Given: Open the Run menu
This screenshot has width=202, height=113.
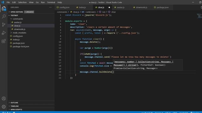Looking at the screenshot, I should pyautogui.click(x=43, y=2).
